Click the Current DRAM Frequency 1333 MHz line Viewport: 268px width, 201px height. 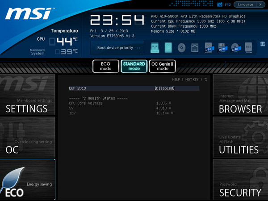point(184,26)
